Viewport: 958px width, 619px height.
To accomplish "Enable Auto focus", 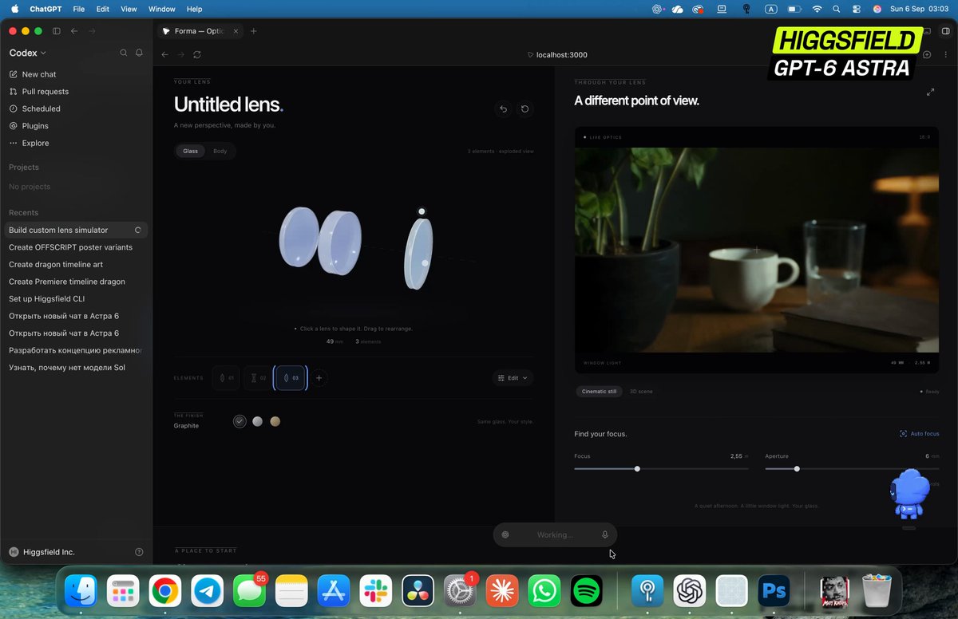I will (x=919, y=434).
